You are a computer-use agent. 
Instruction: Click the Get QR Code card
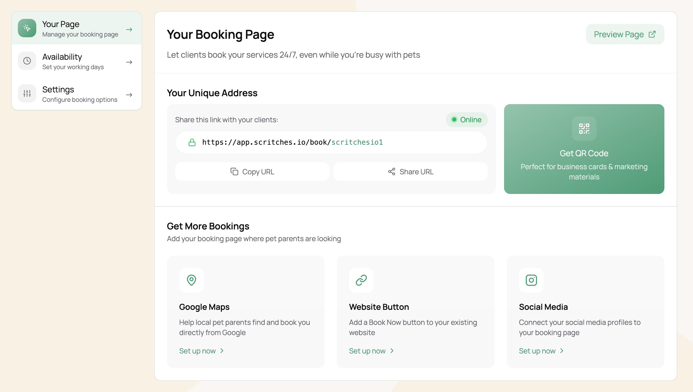pos(584,149)
